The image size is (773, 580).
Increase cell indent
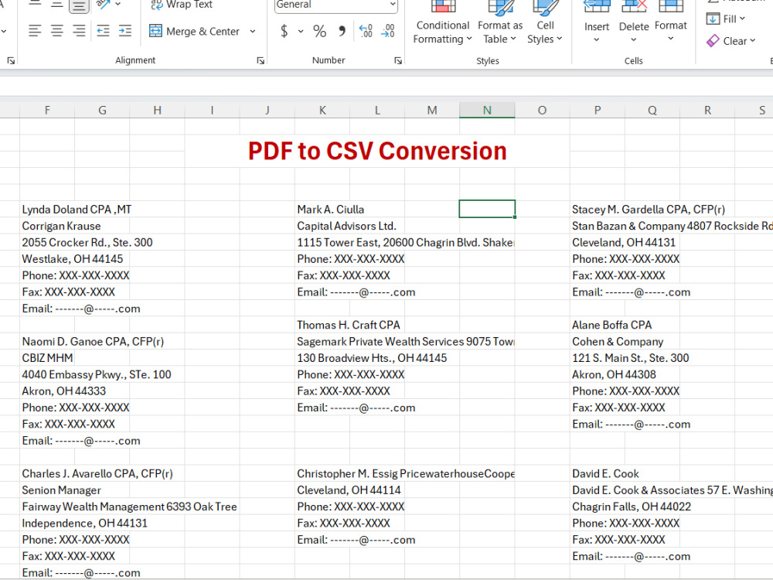click(x=125, y=31)
